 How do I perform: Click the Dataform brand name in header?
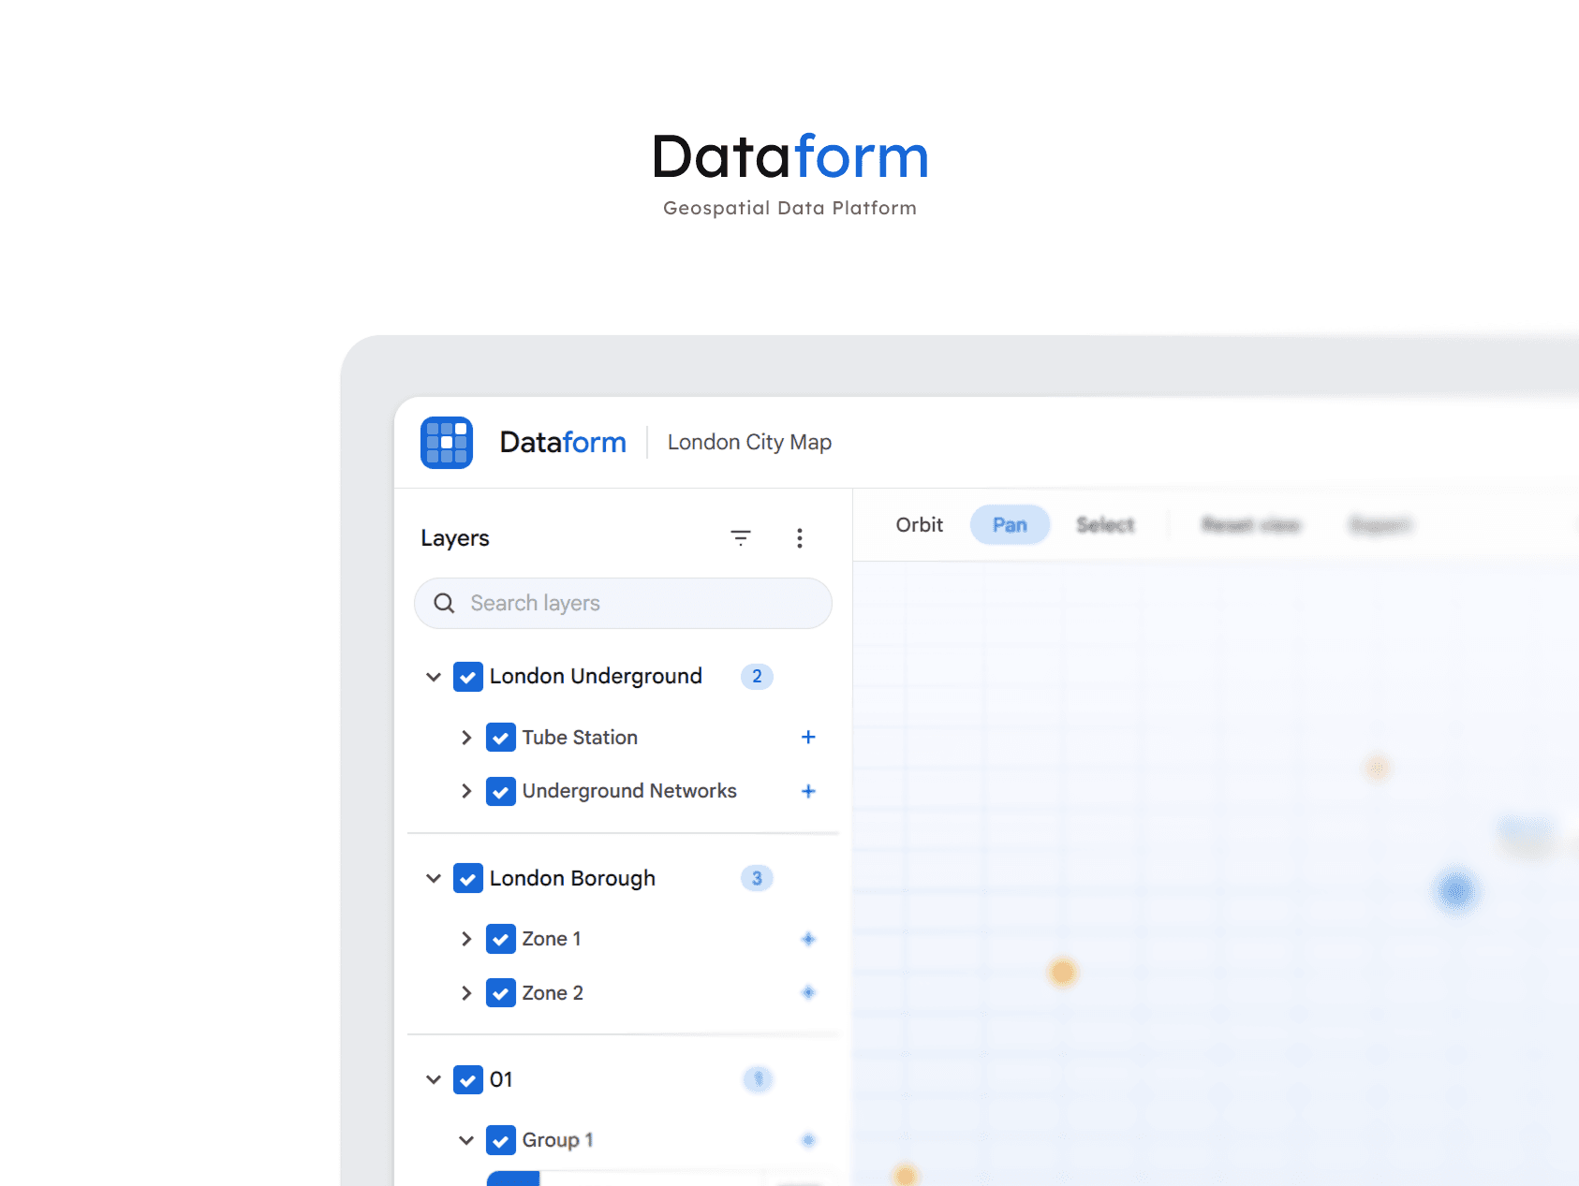point(563,442)
